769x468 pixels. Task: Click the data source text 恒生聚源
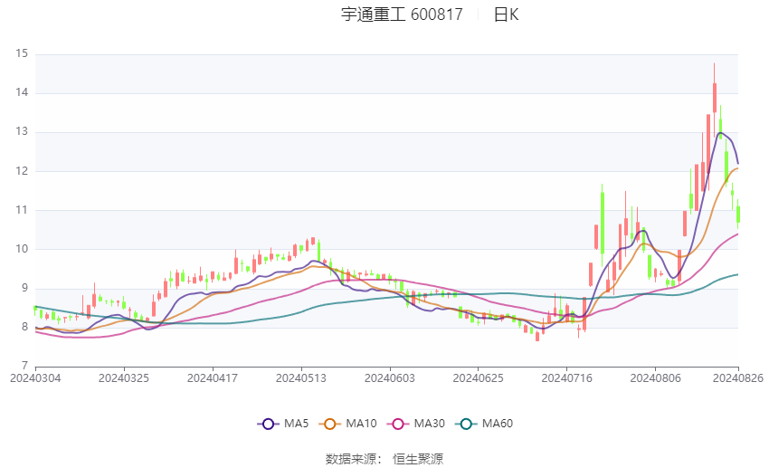418,459
